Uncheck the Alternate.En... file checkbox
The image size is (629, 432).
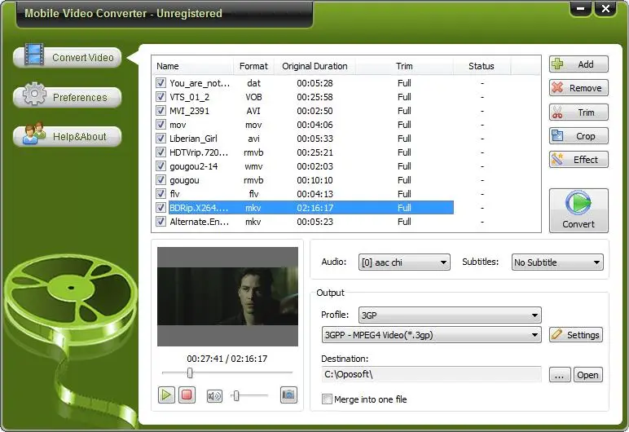pos(161,221)
